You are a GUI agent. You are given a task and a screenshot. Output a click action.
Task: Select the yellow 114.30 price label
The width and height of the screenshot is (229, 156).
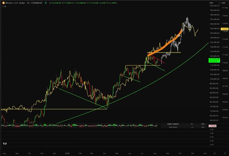(x=225, y=29)
